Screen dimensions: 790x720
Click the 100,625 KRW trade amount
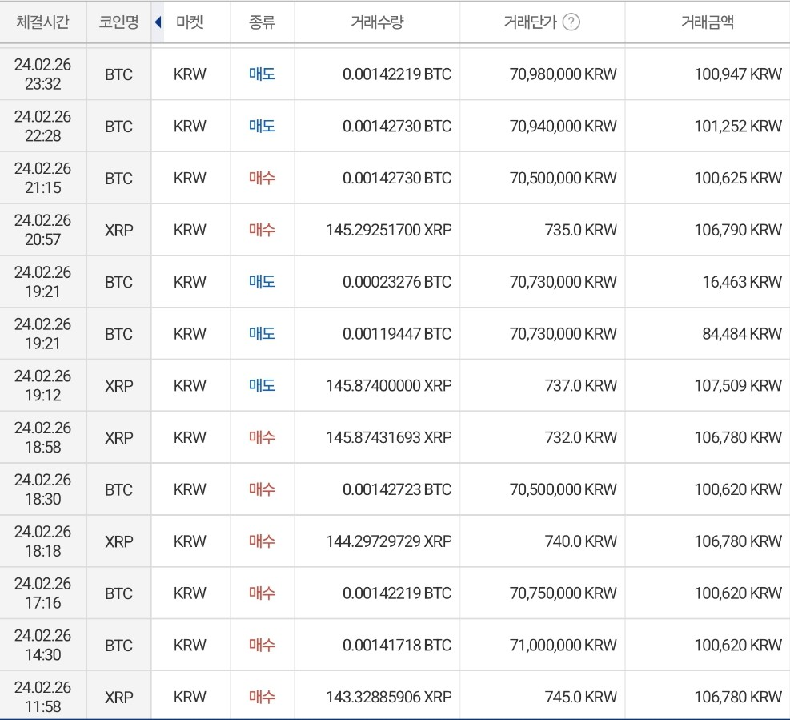[738, 178]
